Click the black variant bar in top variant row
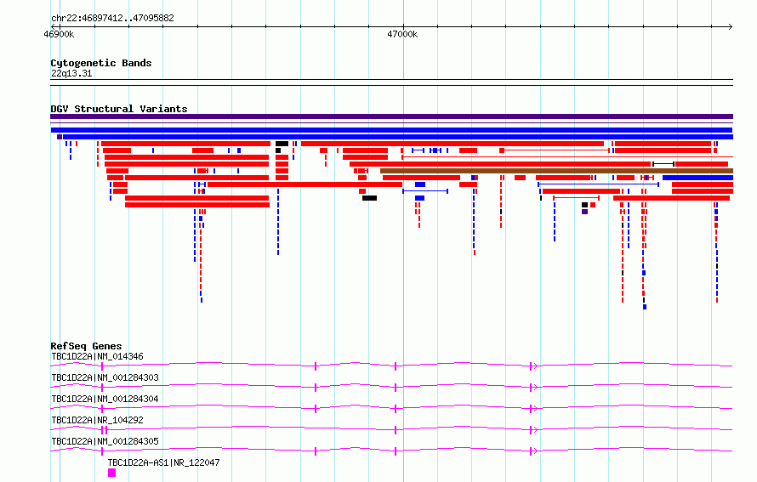 282,144
